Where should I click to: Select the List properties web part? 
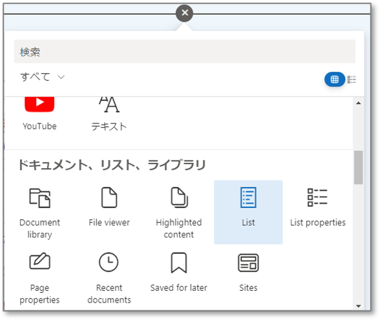click(x=318, y=212)
